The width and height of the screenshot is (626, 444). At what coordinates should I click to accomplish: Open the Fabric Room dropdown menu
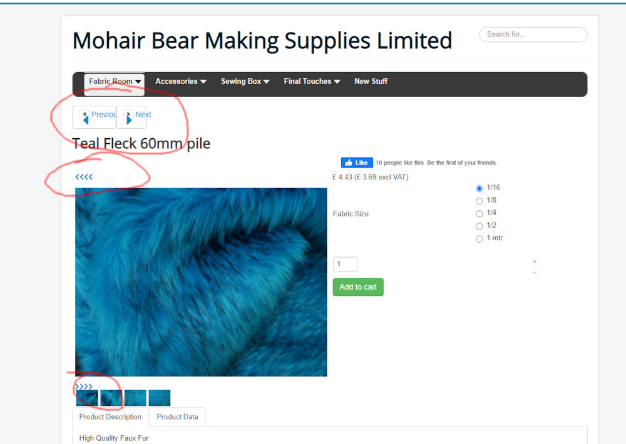[x=114, y=81]
